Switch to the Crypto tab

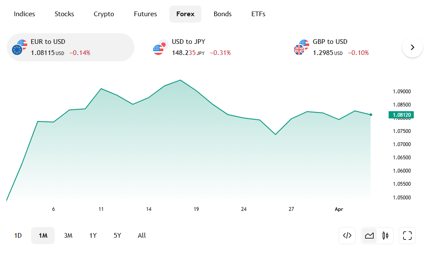coord(104,14)
